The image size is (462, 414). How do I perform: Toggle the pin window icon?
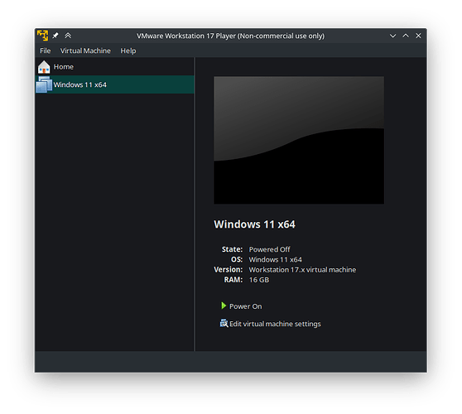point(55,36)
